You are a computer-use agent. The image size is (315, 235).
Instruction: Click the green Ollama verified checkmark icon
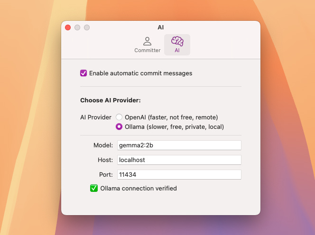94,188
